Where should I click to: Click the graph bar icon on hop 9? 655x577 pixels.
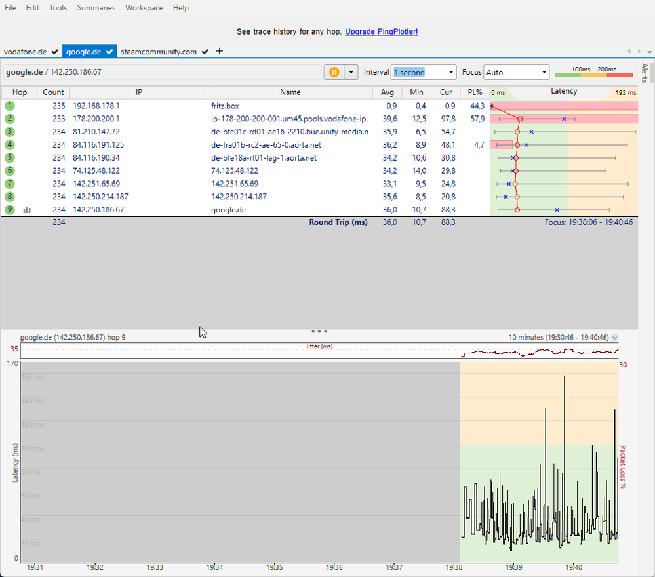(27, 210)
